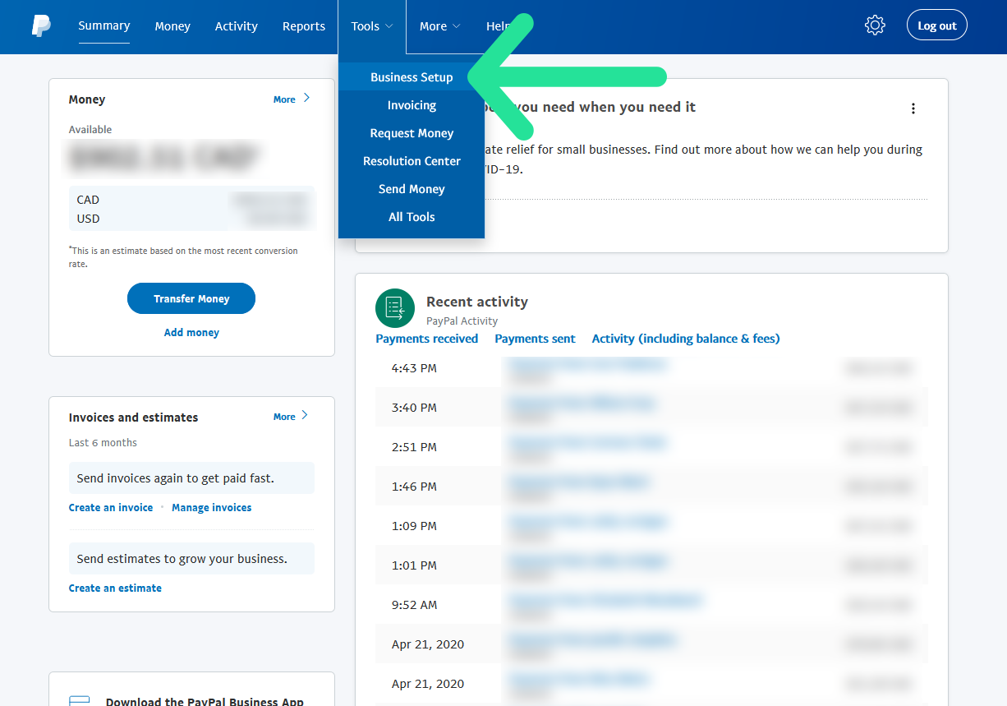Choose Send Money in dropdown
The image size is (1007, 706).
pyautogui.click(x=412, y=189)
